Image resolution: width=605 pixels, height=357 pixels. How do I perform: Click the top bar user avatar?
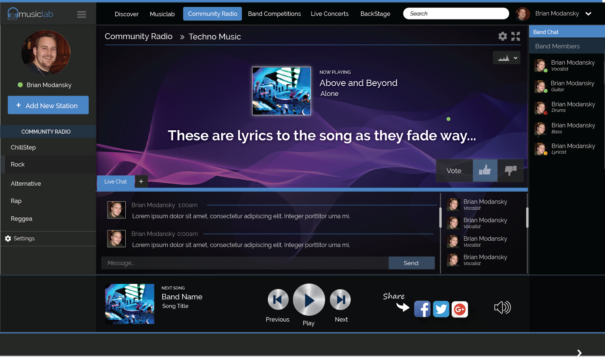coord(523,14)
